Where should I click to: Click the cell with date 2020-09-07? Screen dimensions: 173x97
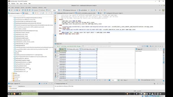[62, 54]
